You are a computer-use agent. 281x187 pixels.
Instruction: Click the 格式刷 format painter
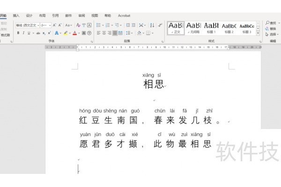(5, 35)
